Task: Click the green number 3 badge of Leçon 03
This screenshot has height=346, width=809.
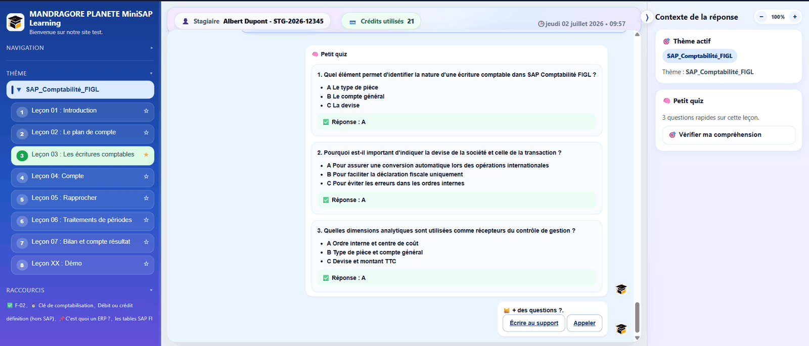Action: [x=22, y=156]
